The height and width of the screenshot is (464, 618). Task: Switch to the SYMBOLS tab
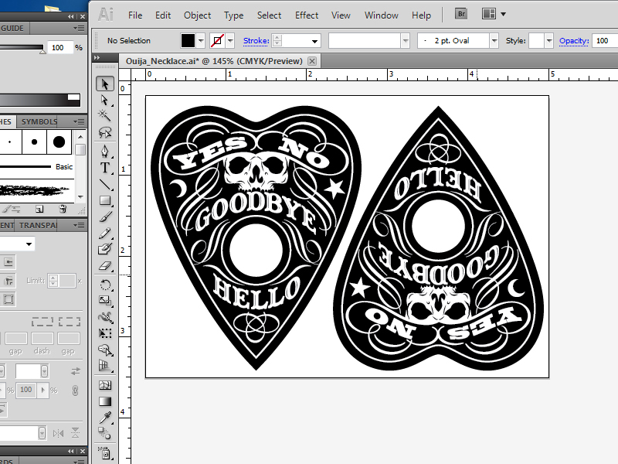click(x=39, y=121)
